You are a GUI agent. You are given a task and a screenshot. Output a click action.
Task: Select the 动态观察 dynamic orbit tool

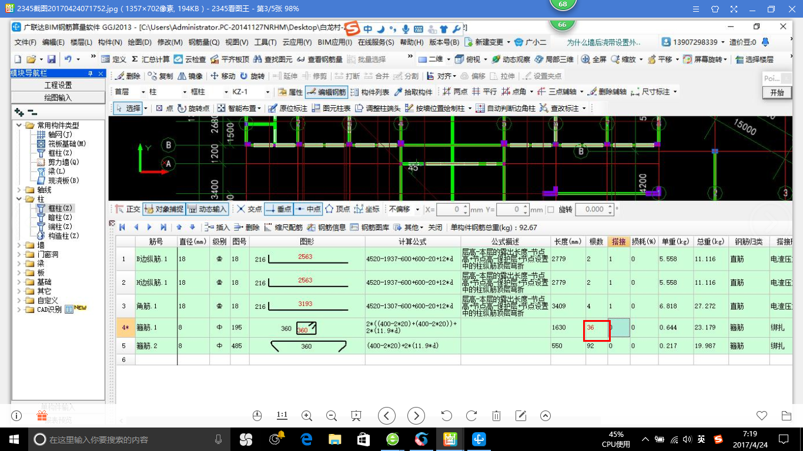pyautogui.click(x=511, y=59)
